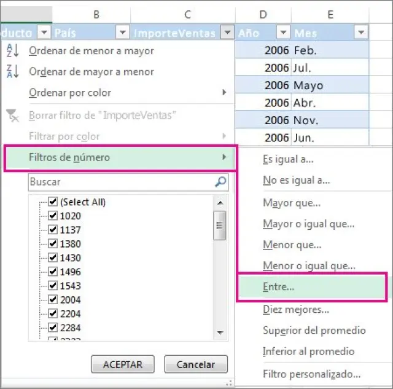Click the sort descending Z-A icon
Viewport: 393px width, 389px height.
tap(12, 72)
